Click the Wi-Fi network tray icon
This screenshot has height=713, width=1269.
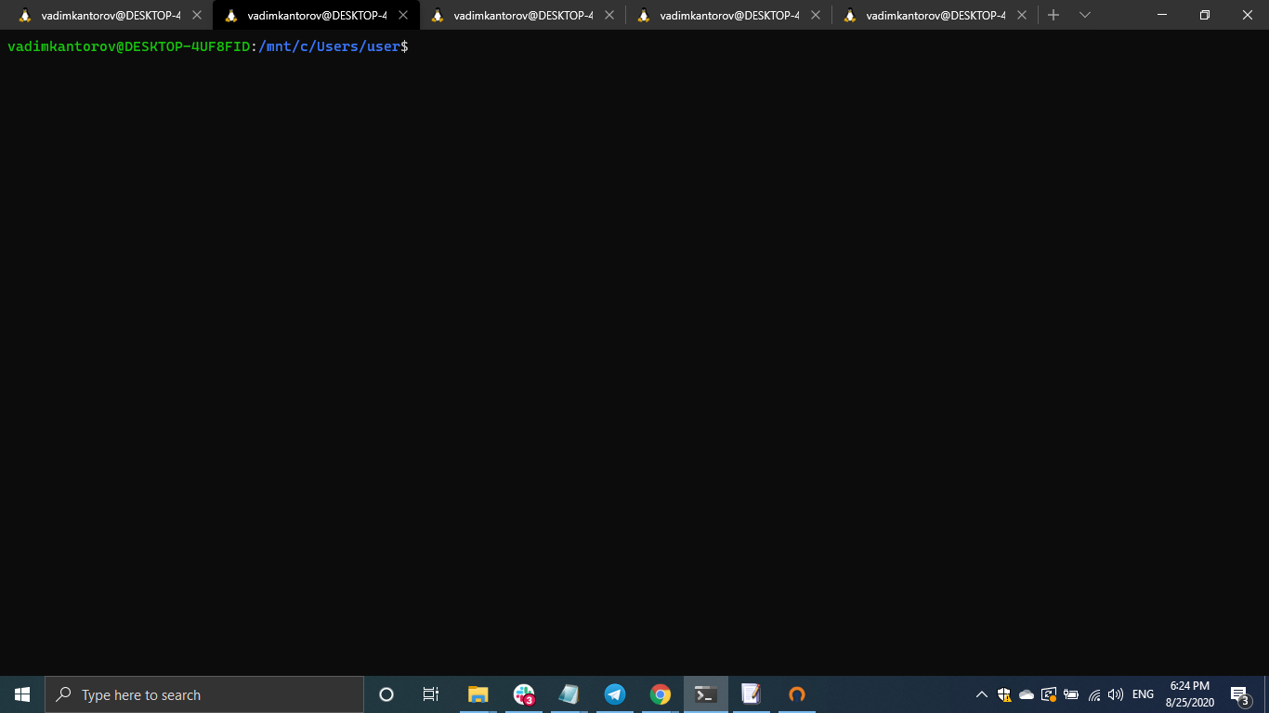click(1093, 694)
